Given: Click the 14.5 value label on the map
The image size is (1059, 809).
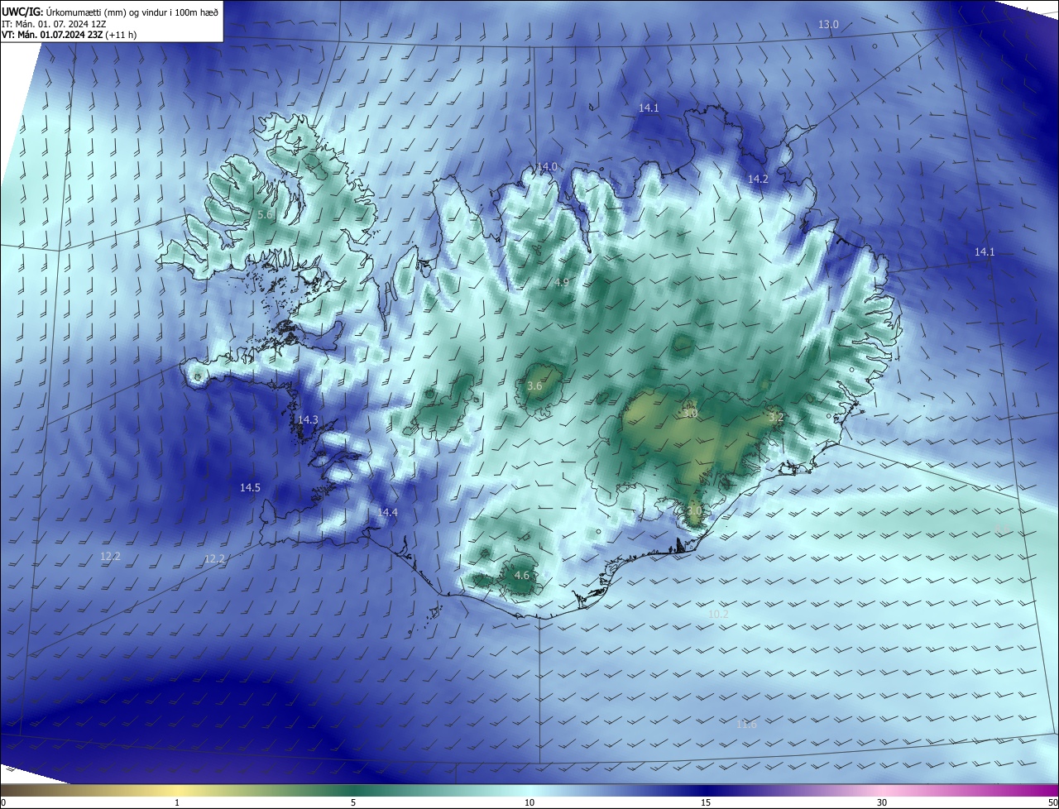Looking at the screenshot, I should tap(250, 488).
